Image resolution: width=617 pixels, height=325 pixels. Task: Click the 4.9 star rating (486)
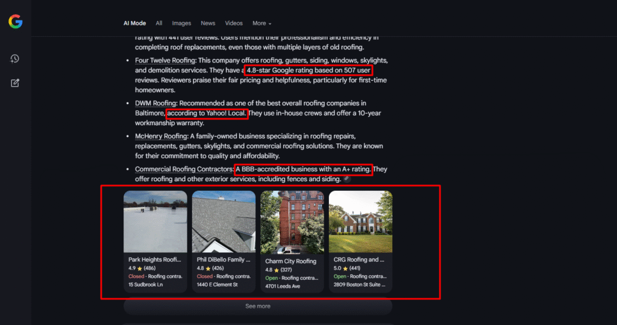coord(142,268)
